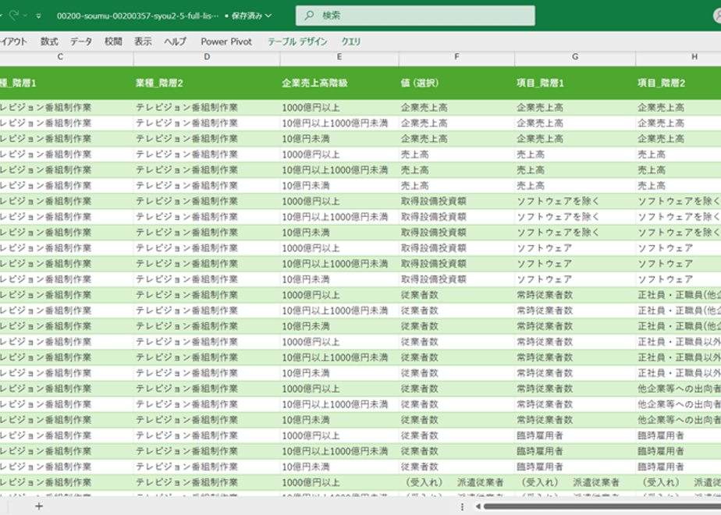Select 1000億円以上 cell in the first data row
The image size is (721, 515).
[339, 108]
